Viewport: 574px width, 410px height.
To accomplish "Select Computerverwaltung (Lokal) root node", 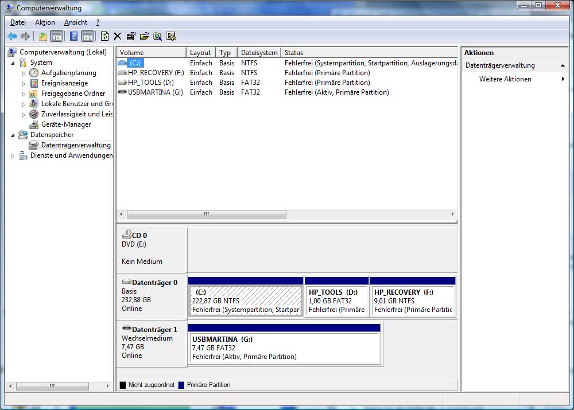I will coord(63,52).
